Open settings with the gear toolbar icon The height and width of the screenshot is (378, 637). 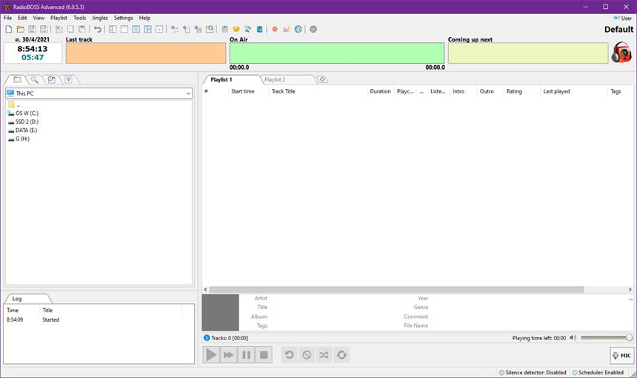(313, 29)
